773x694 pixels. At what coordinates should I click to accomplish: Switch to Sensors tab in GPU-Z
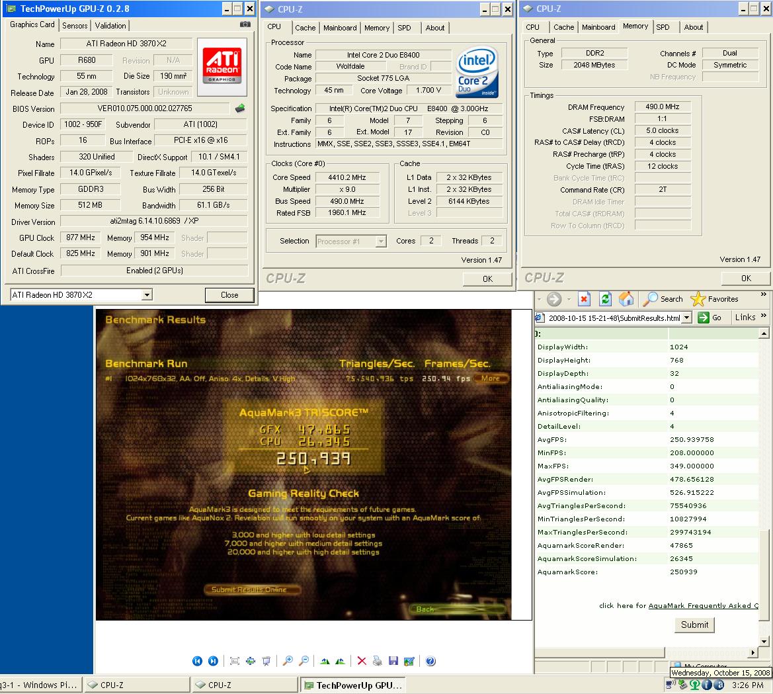tap(75, 26)
